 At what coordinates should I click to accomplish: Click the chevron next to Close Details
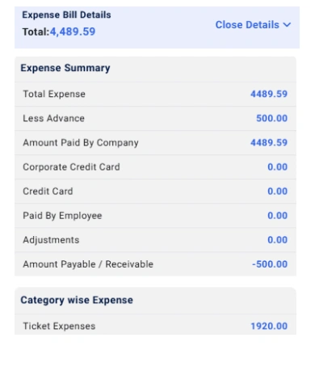point(287,25)
